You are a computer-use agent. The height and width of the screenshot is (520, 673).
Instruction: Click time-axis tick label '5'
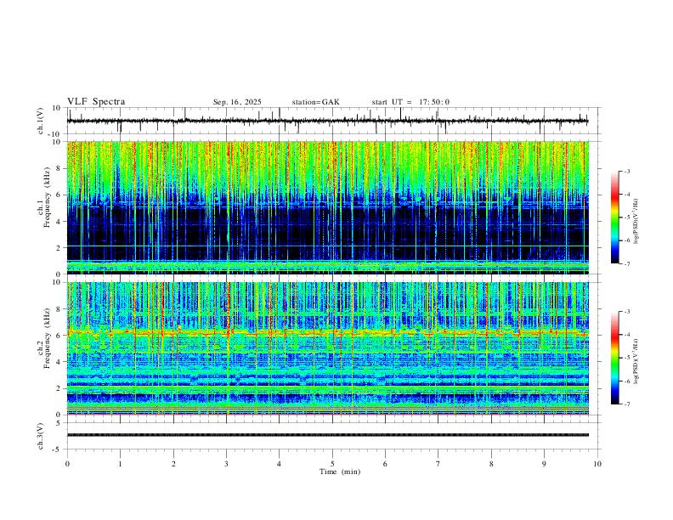[332, 464]
